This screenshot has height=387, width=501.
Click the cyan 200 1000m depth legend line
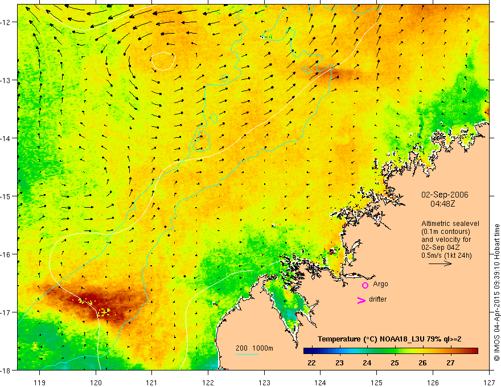[x=247, y=354]
